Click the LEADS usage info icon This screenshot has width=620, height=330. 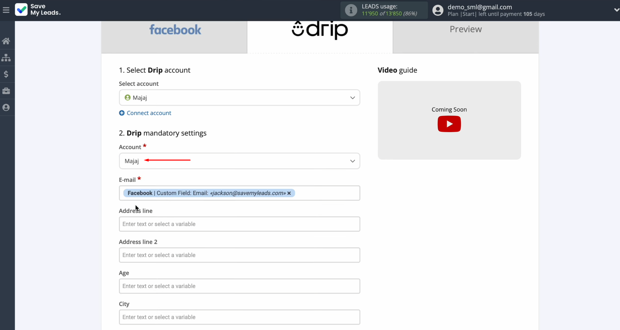[351, 10]
